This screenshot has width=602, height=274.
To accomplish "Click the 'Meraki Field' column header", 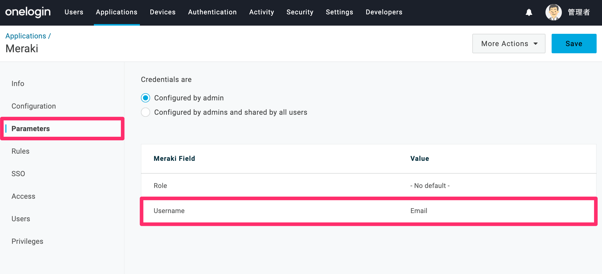I will point(174,159).
